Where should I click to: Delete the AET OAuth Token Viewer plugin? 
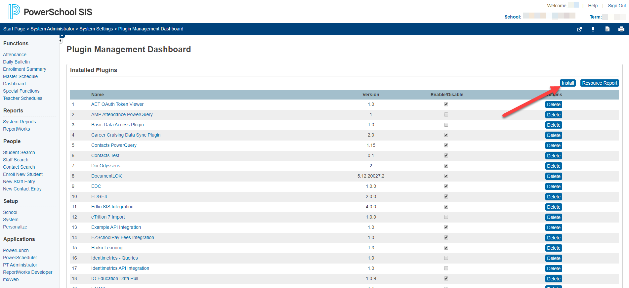tap(554, 104)
